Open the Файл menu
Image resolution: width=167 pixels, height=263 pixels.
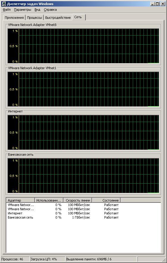pyautogui.click(x=7, y=10)
